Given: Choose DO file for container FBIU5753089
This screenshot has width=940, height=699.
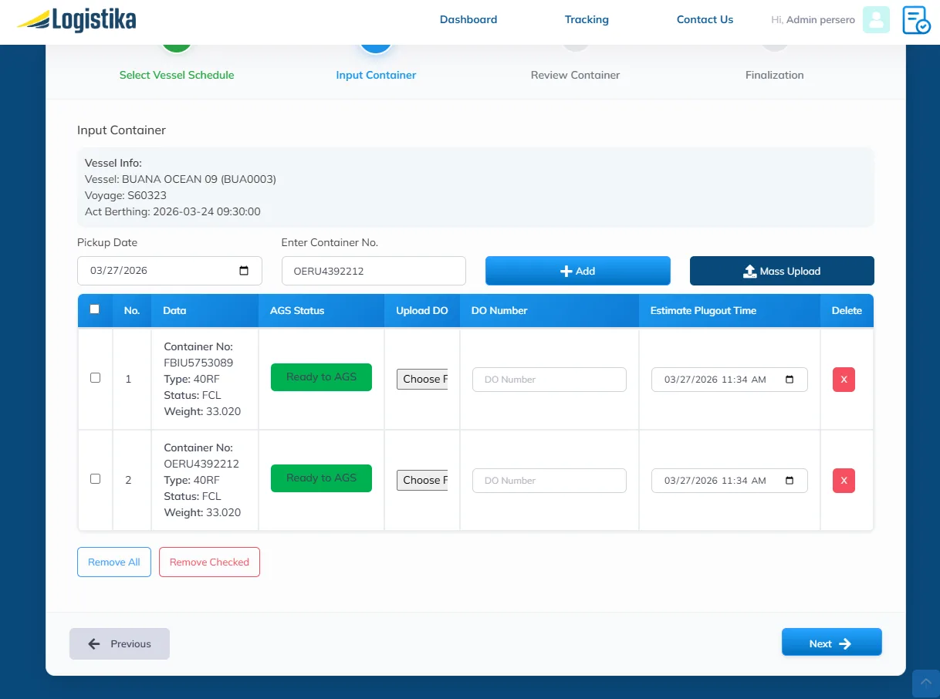Looking at the screenshot, I should (x=422, y=379).
